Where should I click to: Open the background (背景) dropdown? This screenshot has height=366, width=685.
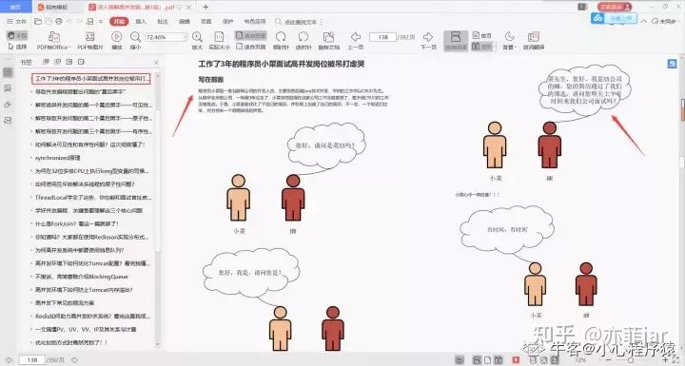pos(509,41)
